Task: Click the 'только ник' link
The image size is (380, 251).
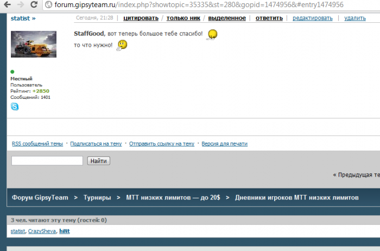Action: (x=183, y=18)
